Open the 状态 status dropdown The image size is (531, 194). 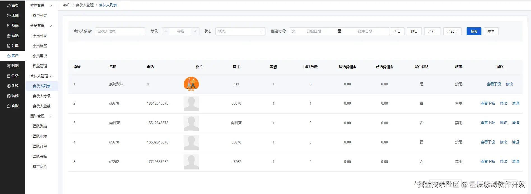click(240, 31)
